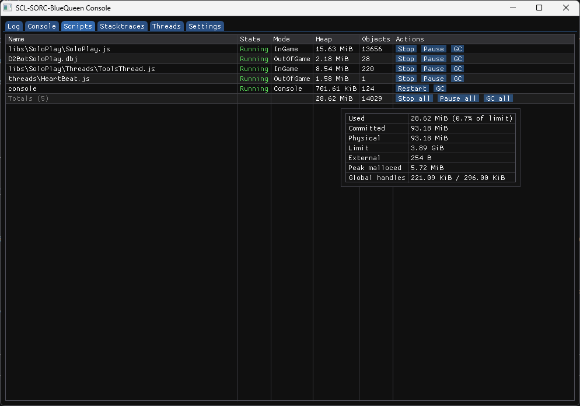Select the Scripts tab
Screen dimensions: 580x406
(78, 26)
